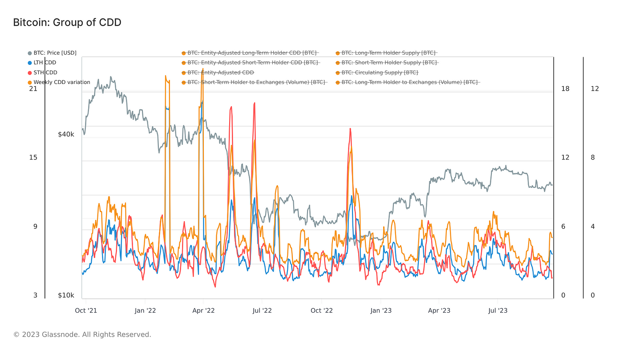Click the 9 value on left axis
The height and width of the screenshot is (350, 623).
tap(35, 227)
